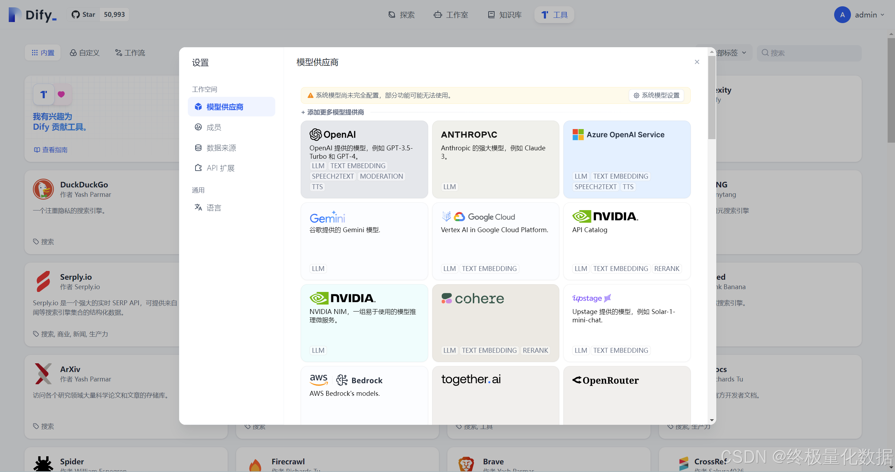Expand 添加更多模型提供商 section

[x=332, y=112]
